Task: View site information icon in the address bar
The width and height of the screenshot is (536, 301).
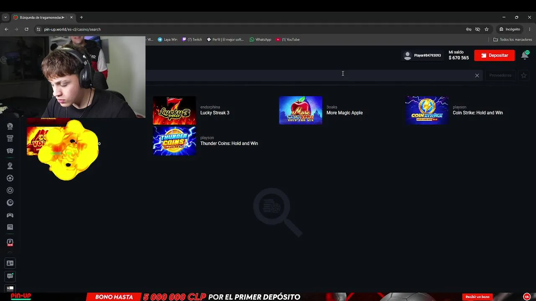Action: [x=39, y=29]
